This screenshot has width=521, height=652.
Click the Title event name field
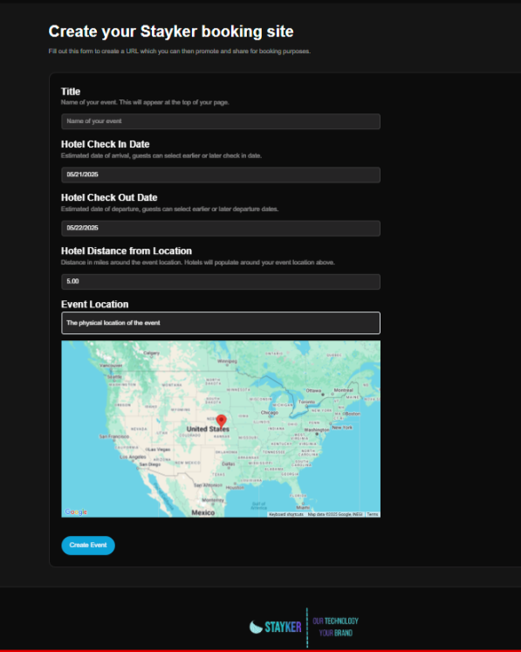click(x=221, y=121)
